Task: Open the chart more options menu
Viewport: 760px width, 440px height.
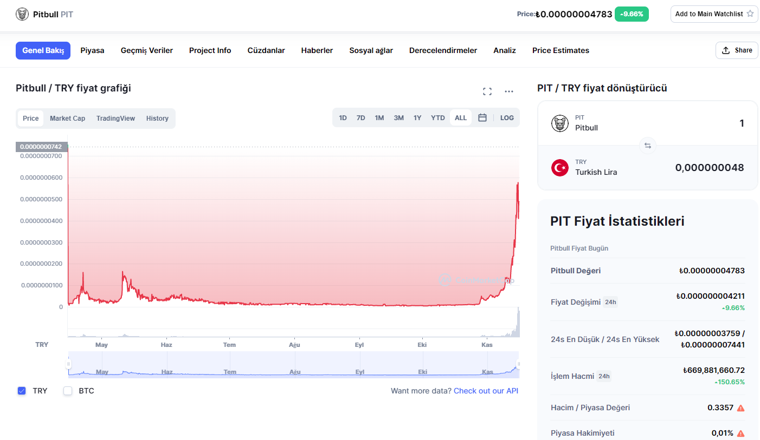Action: [x=509, y=91]
